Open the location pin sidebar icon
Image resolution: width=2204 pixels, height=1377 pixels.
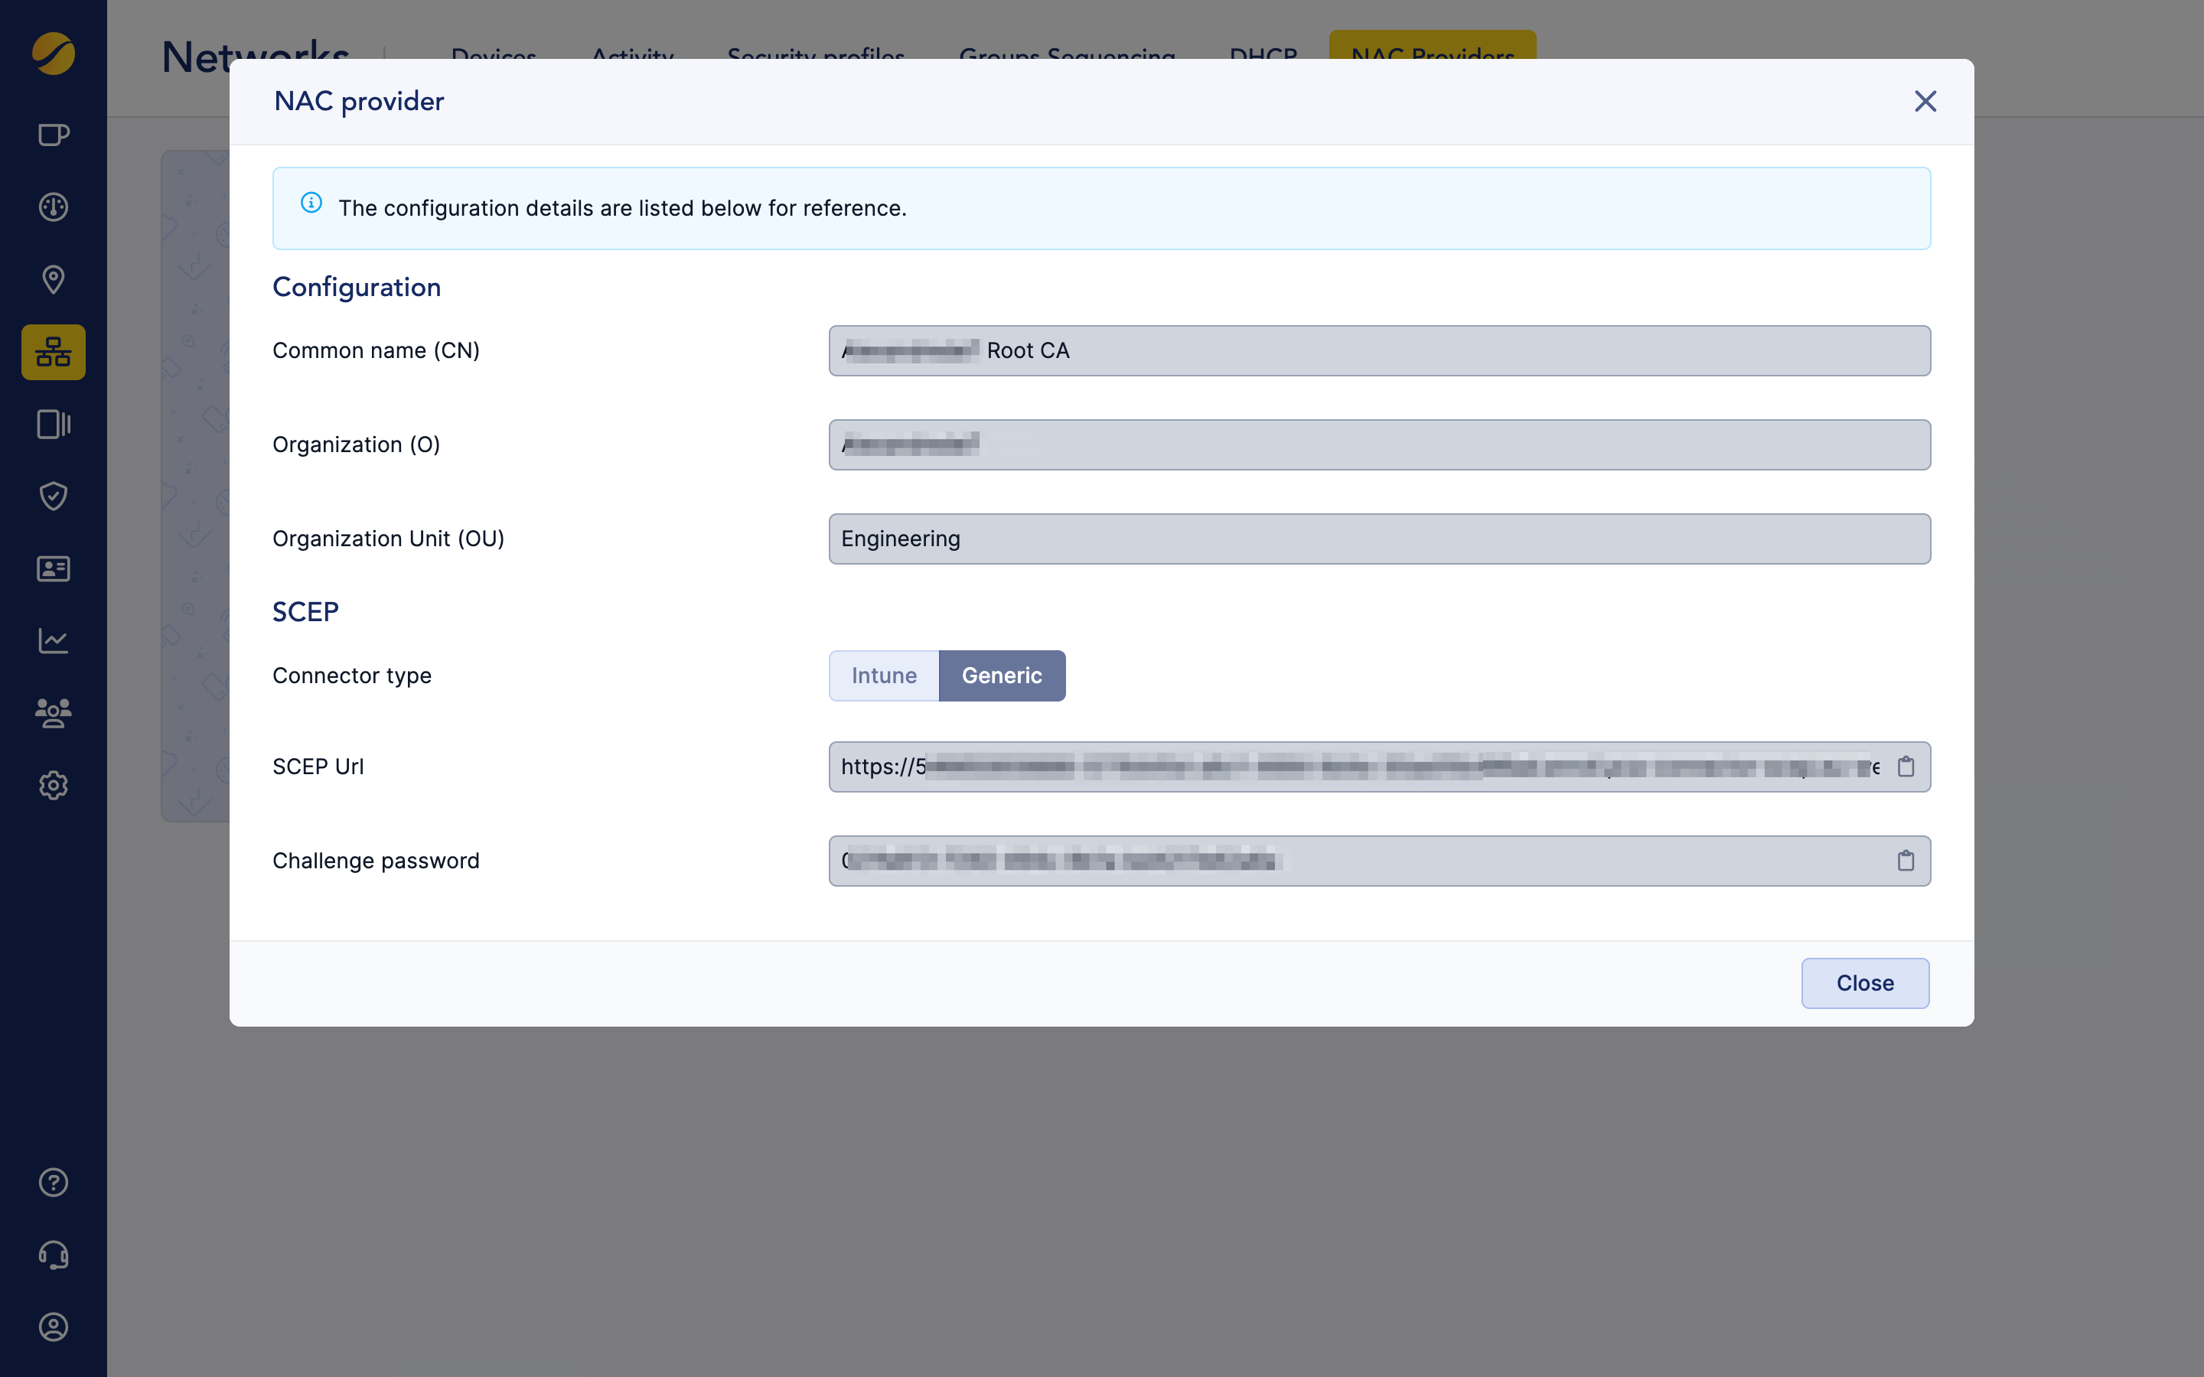(54, 279)
